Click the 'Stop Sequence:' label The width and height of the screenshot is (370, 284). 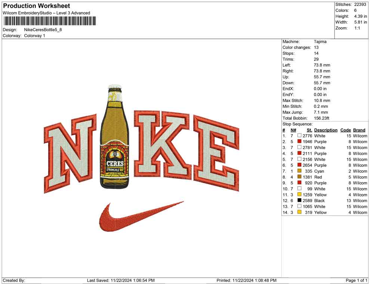(297, 124)
